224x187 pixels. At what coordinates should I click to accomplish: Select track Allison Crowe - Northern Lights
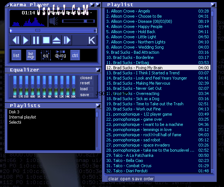158,42
